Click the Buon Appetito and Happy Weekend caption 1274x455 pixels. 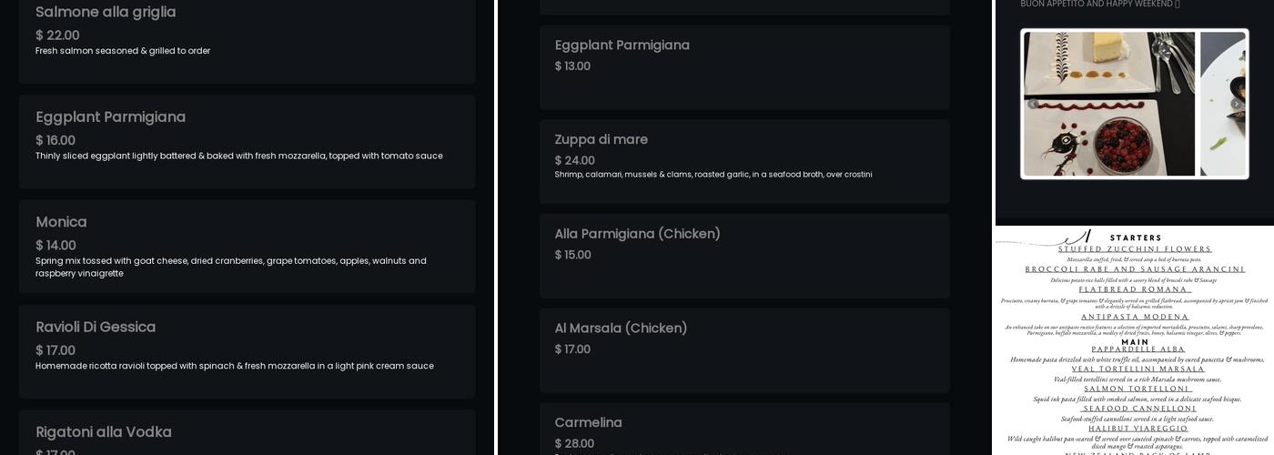pos(1099,5)
